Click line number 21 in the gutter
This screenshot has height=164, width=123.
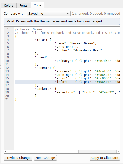coord(7,99)
